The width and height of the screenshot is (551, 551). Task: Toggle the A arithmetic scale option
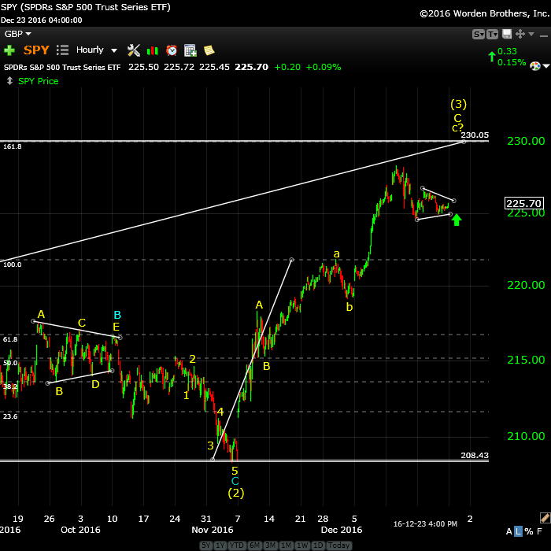(x=508, y=531)
